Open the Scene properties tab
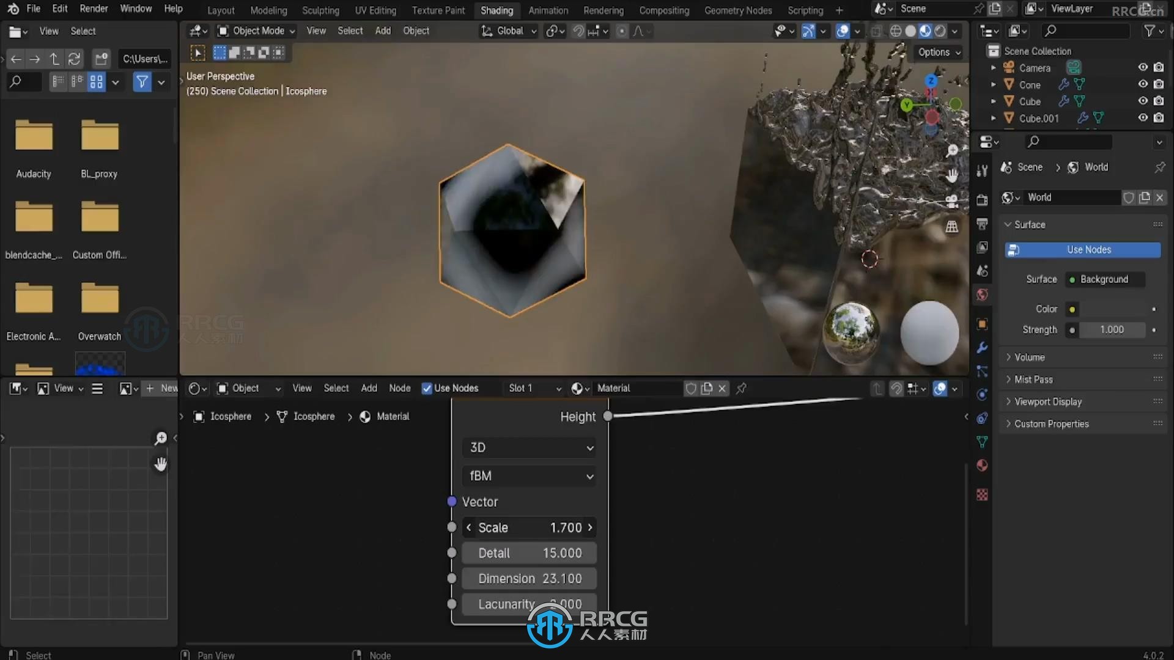Screen dimensions: 1174x660 tap(982, 271)
